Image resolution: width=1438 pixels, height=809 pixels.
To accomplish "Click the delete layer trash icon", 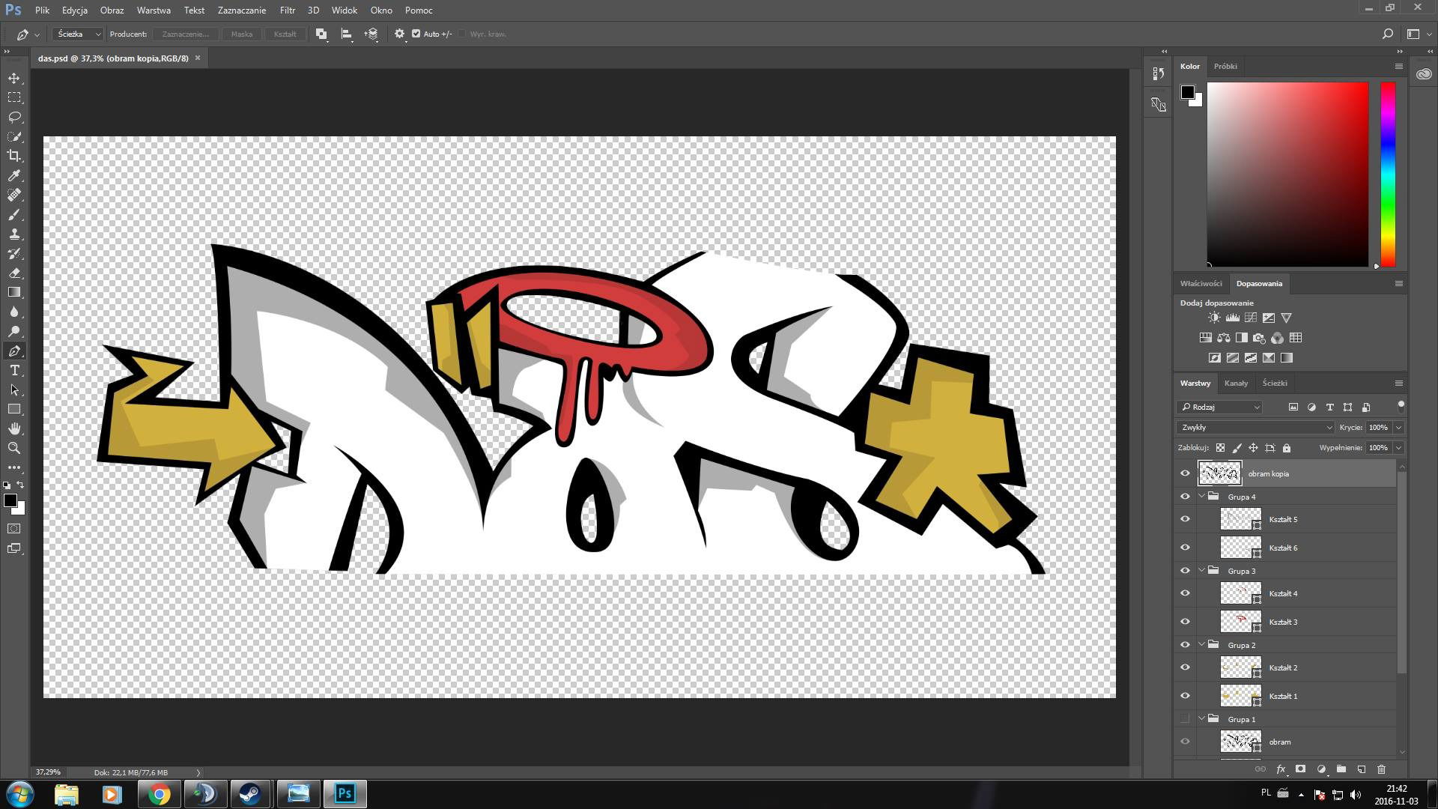I will [1381, 769].
